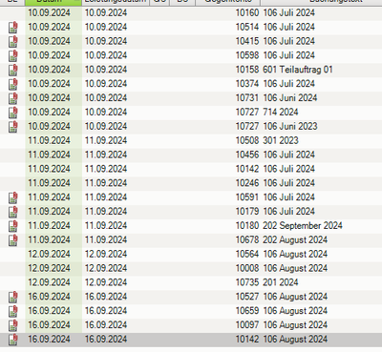The image size is (382, 352).
Task: Click the document icon in row 10527
Action: (x=13, y=297)
